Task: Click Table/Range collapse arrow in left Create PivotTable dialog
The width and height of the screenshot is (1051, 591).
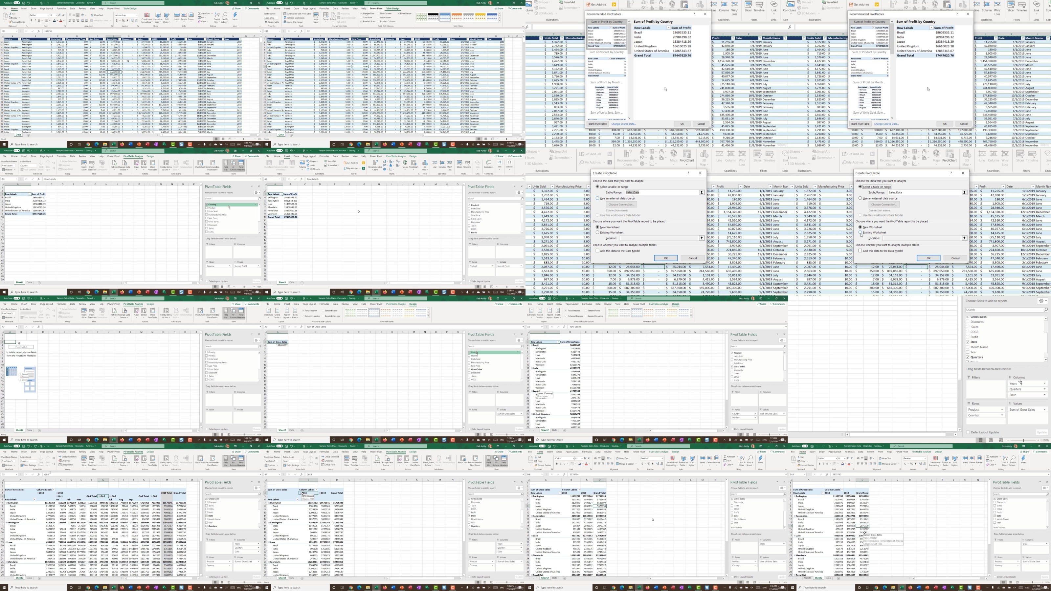Action: pos(702,192)
